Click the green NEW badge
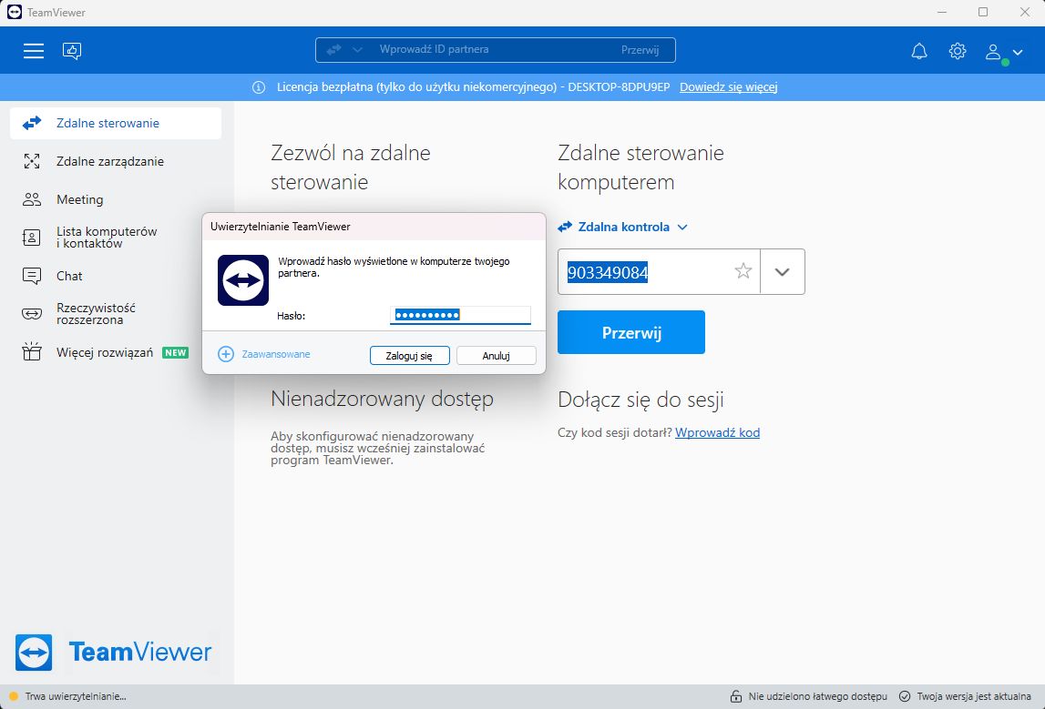This screenshot has height=709, width=1045. [175, 353]
